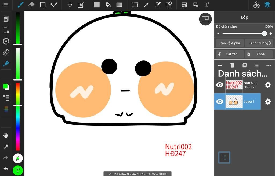This screenshot has width=275, height=176.
Task: Open the panel divide tool
Action: [184, 5]
